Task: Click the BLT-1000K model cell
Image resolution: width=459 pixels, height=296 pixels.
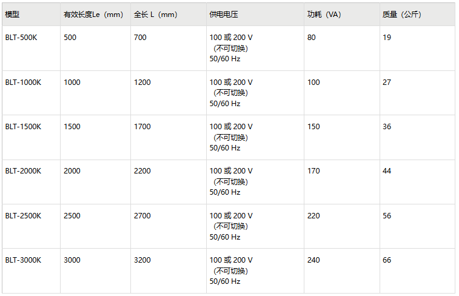Action: pos(24,82)
